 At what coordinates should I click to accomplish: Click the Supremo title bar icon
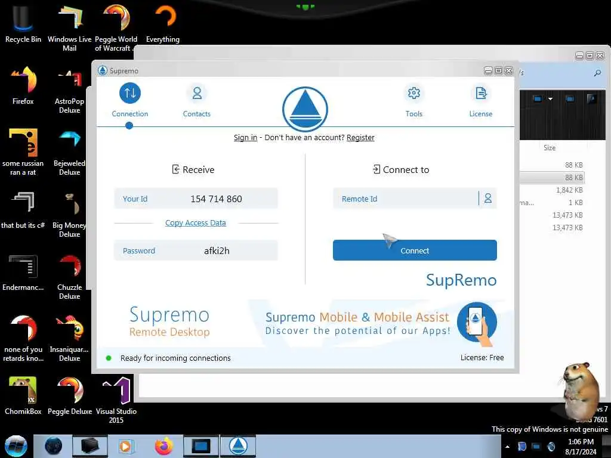click(103, 70)
